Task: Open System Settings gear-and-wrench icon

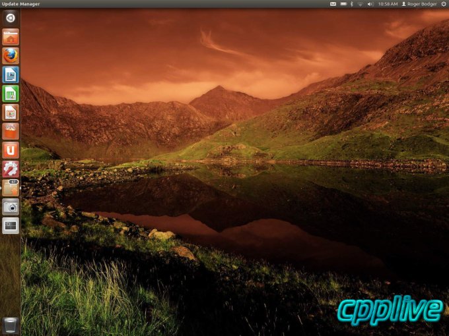Action: pyautogui.click(x=11, y=169)
